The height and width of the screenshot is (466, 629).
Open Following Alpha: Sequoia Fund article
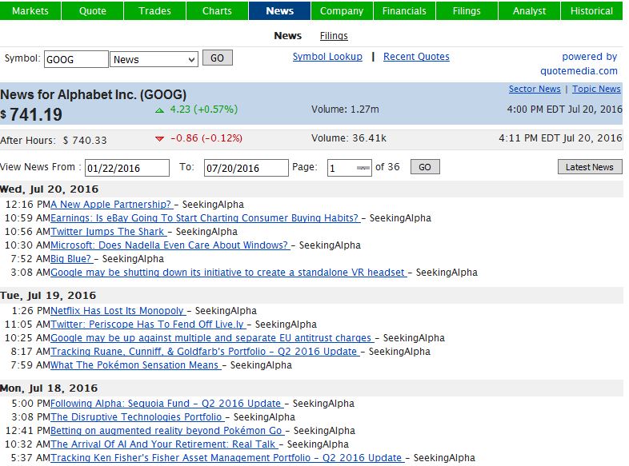(x=166, y=404)
